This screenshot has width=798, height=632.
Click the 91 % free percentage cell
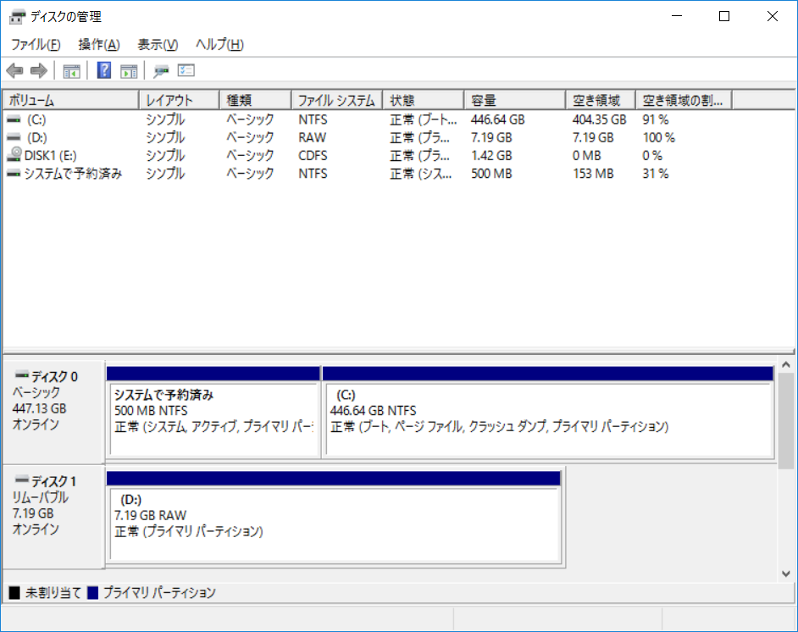pyautogui.click(x=656, y=119)
